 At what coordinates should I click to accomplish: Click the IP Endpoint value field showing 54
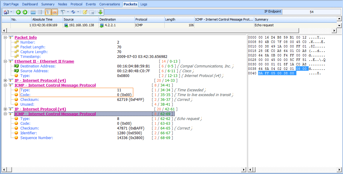click(x=312, y=12)
